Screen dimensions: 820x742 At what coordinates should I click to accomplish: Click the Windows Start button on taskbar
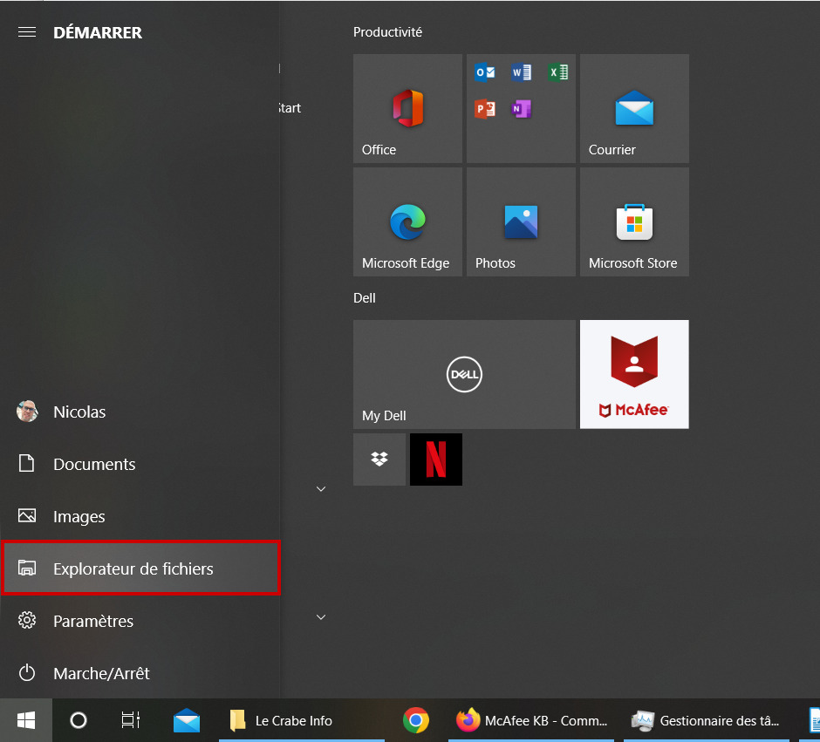point(26,720)
